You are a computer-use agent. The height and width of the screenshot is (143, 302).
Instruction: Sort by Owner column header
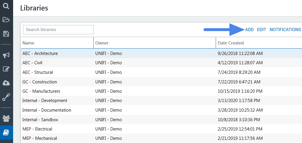(x=102, y=43)
